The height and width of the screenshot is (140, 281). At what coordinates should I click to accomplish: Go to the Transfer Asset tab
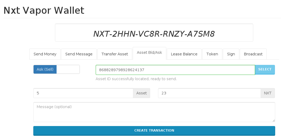115,54
